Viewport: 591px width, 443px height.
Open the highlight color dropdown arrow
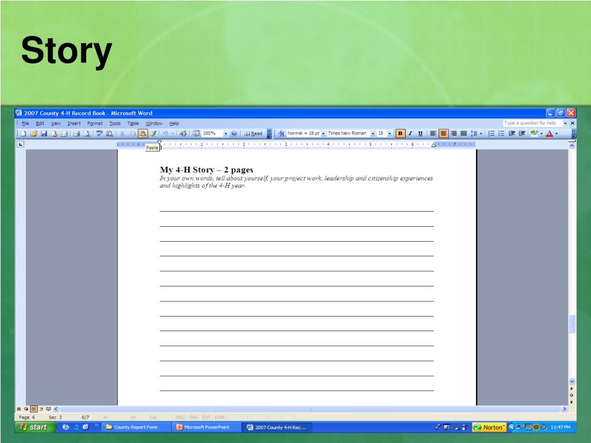click(541, 133)
